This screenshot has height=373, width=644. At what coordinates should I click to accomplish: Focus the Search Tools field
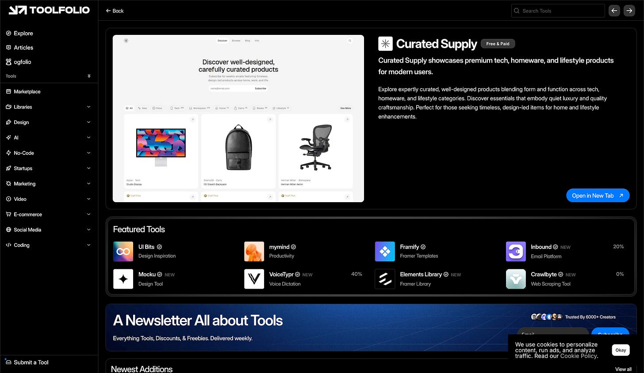[x=558, y=11]
